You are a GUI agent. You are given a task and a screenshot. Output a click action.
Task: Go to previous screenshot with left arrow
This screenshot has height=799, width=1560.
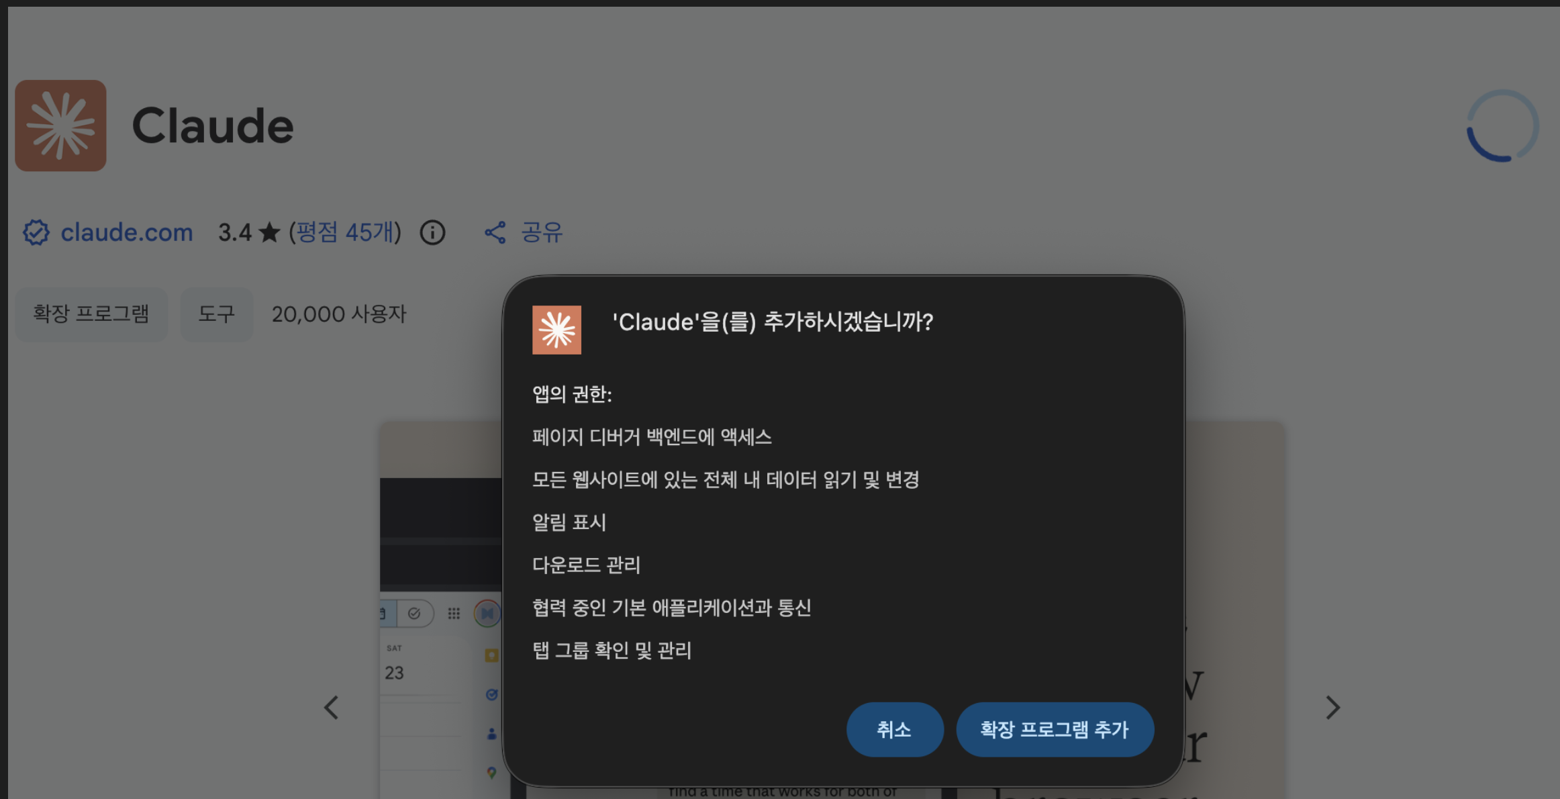(x=332, y=707)
